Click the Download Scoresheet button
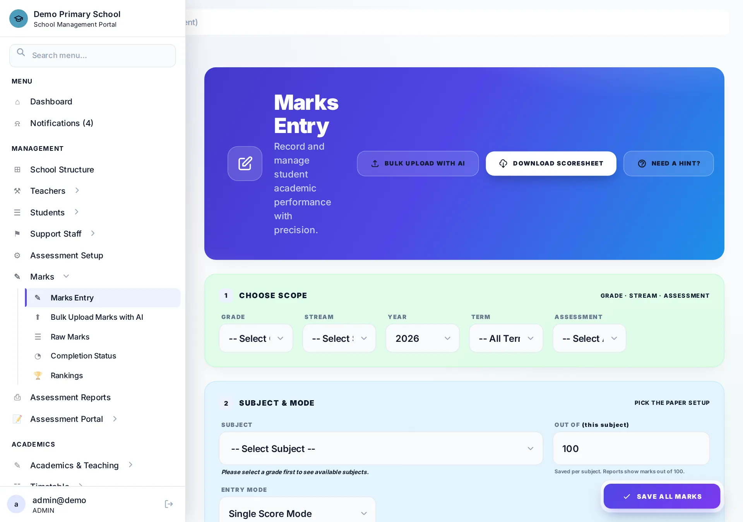743x522 pixels. click(x=551, y=164)
